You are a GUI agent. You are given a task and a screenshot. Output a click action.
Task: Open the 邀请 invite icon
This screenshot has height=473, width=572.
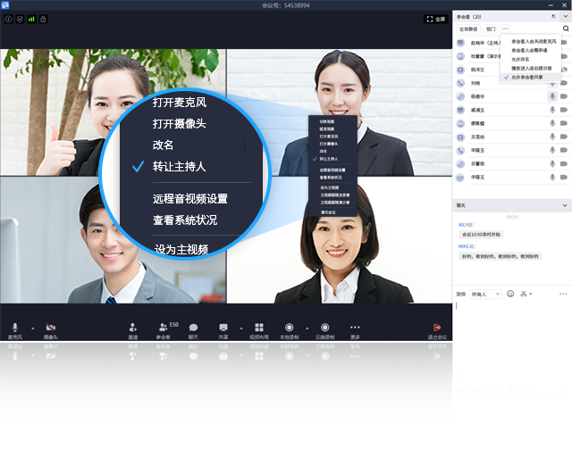pyautogui.click(x=133, y=330)
